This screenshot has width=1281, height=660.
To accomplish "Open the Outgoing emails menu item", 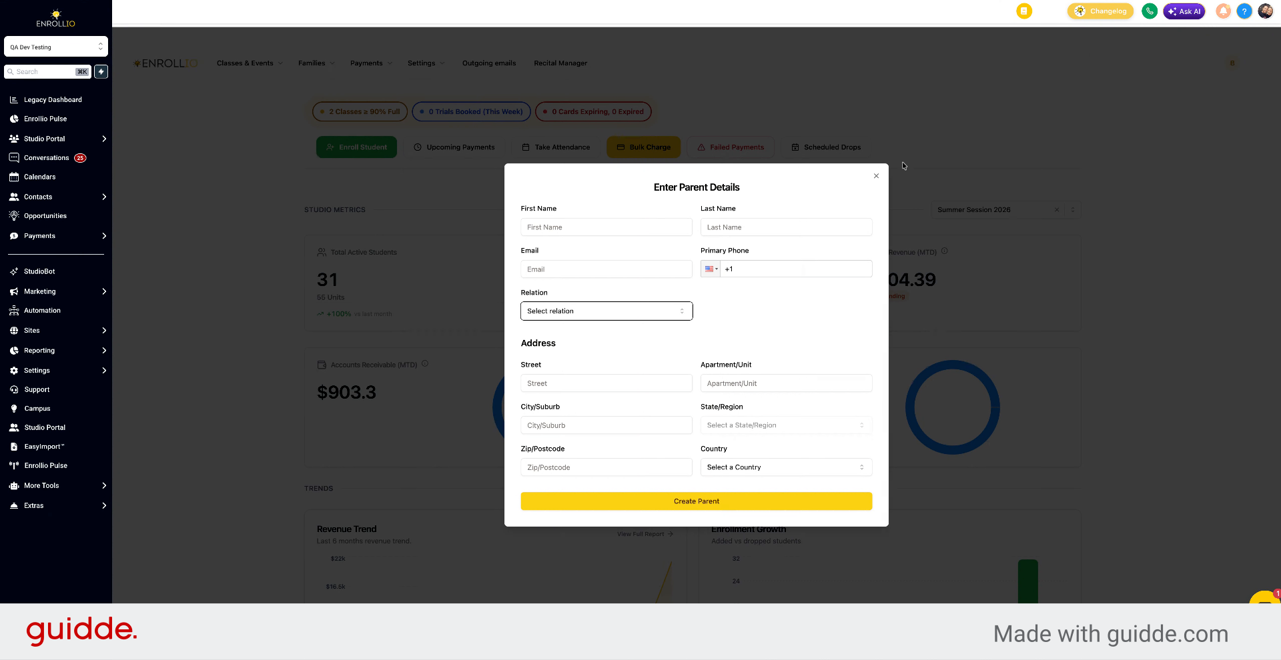I will click(x=489, y=63).
